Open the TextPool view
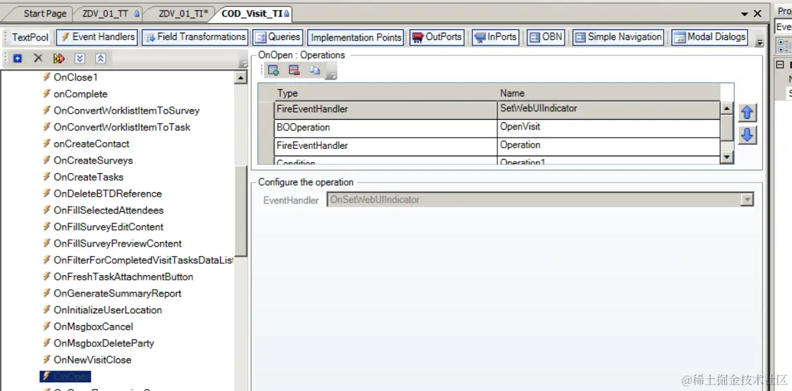The height and width of the screenshot is (391, 792). click(31, 37)
